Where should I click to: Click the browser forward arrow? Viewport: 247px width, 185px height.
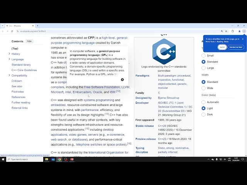(7, 31)
